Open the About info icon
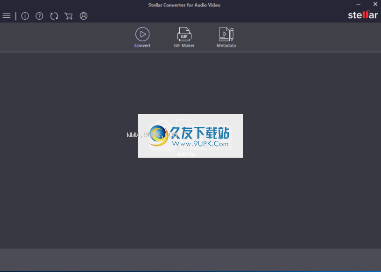This screenshot has width=381, height=272. 25,16
